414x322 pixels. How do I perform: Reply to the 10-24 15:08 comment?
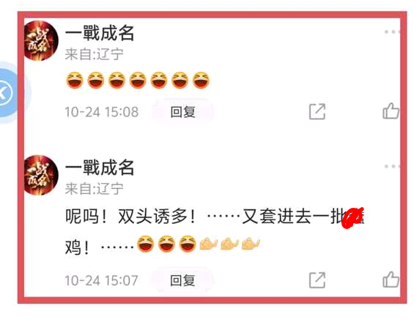182,112
